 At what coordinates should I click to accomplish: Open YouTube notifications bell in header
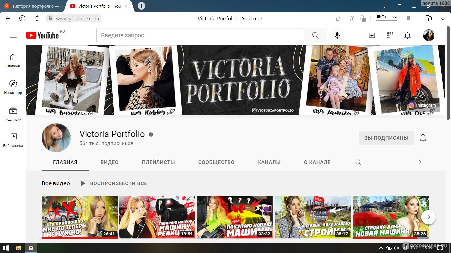point(408,35)
